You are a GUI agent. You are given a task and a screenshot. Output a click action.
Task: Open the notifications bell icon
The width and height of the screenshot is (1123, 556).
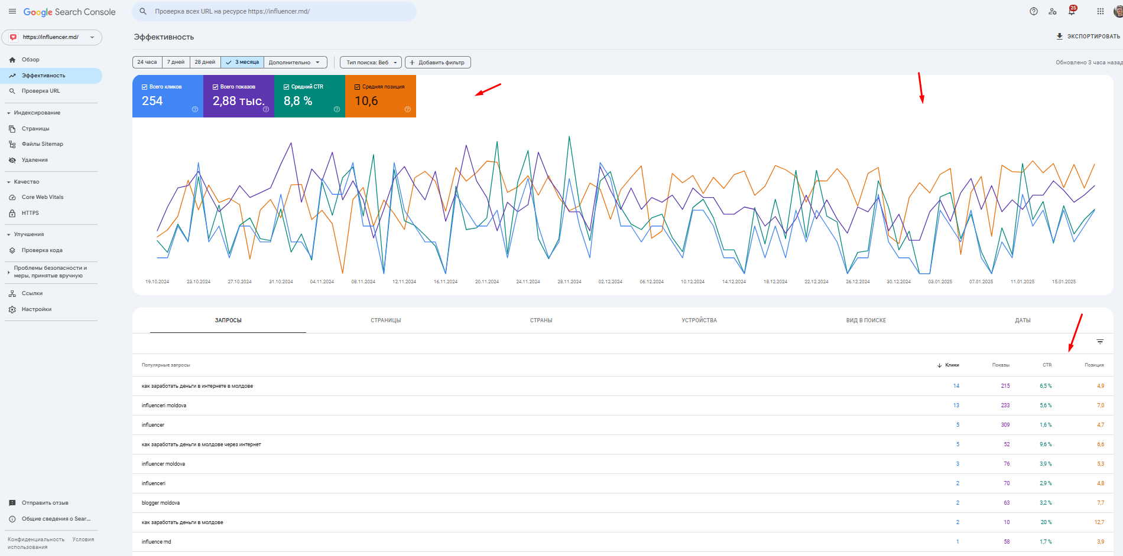pyautogui.click(x=1071, y=11)
